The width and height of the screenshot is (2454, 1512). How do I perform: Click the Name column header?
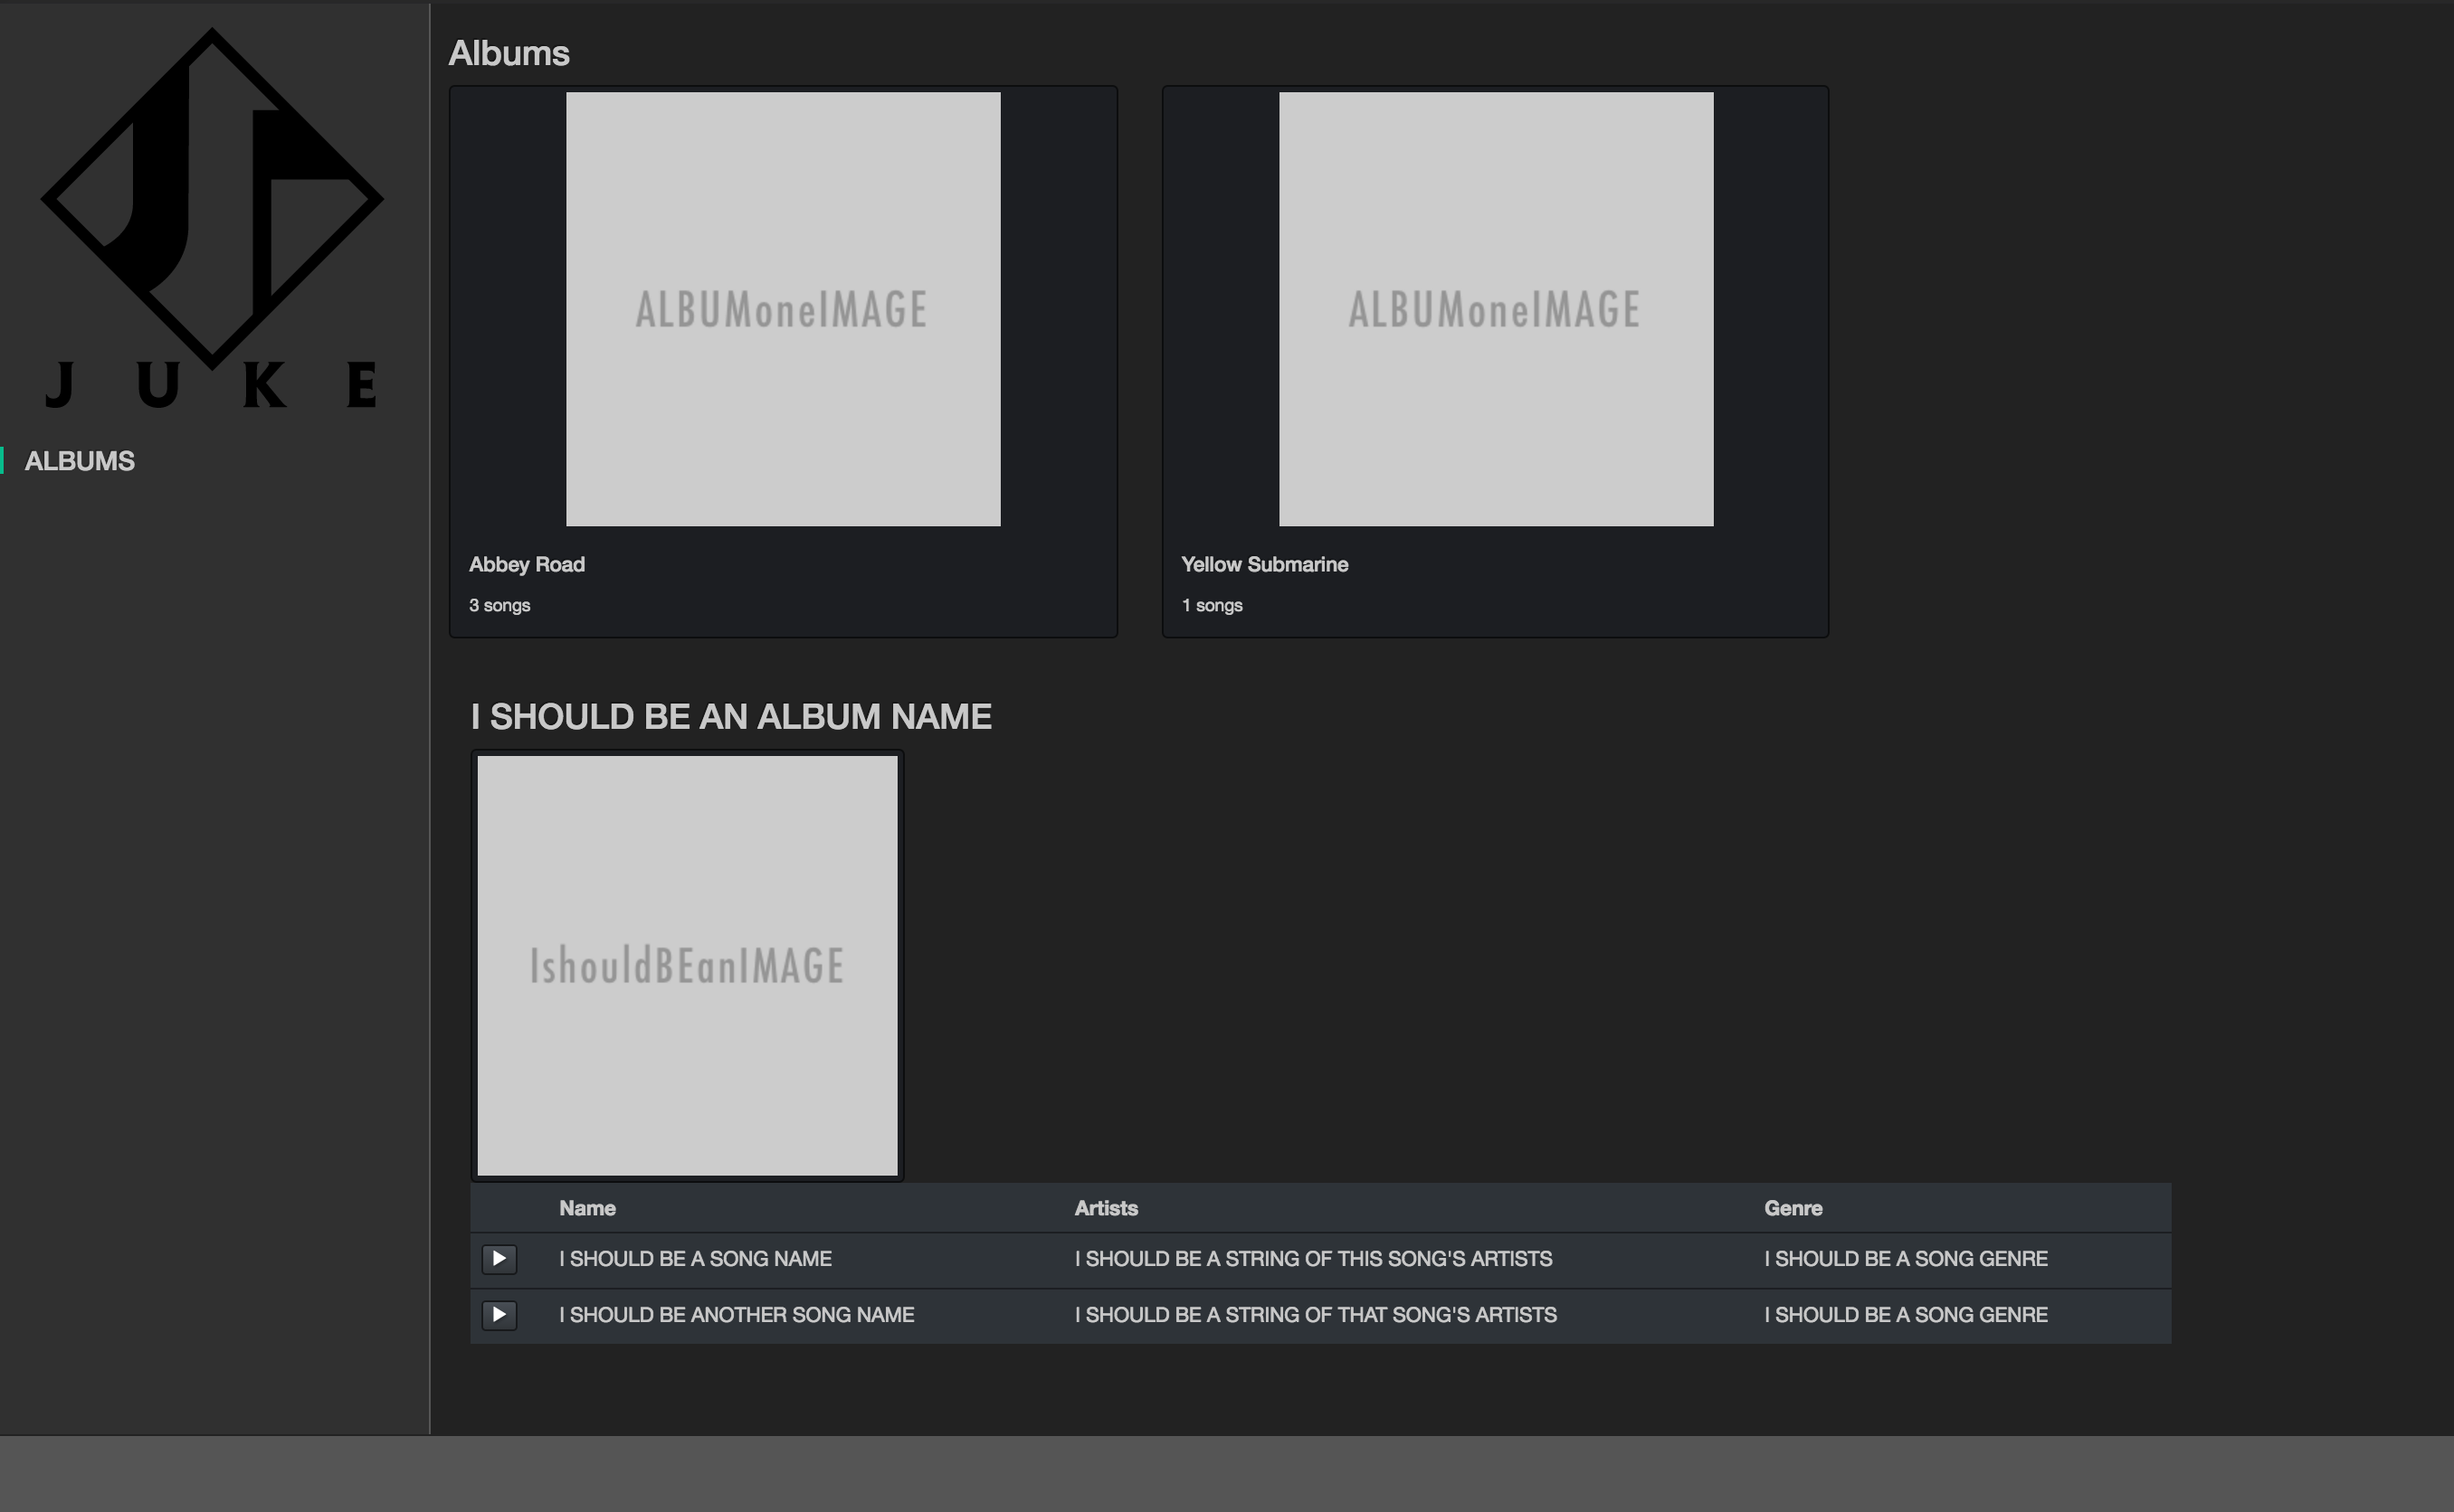point(587,1208)
